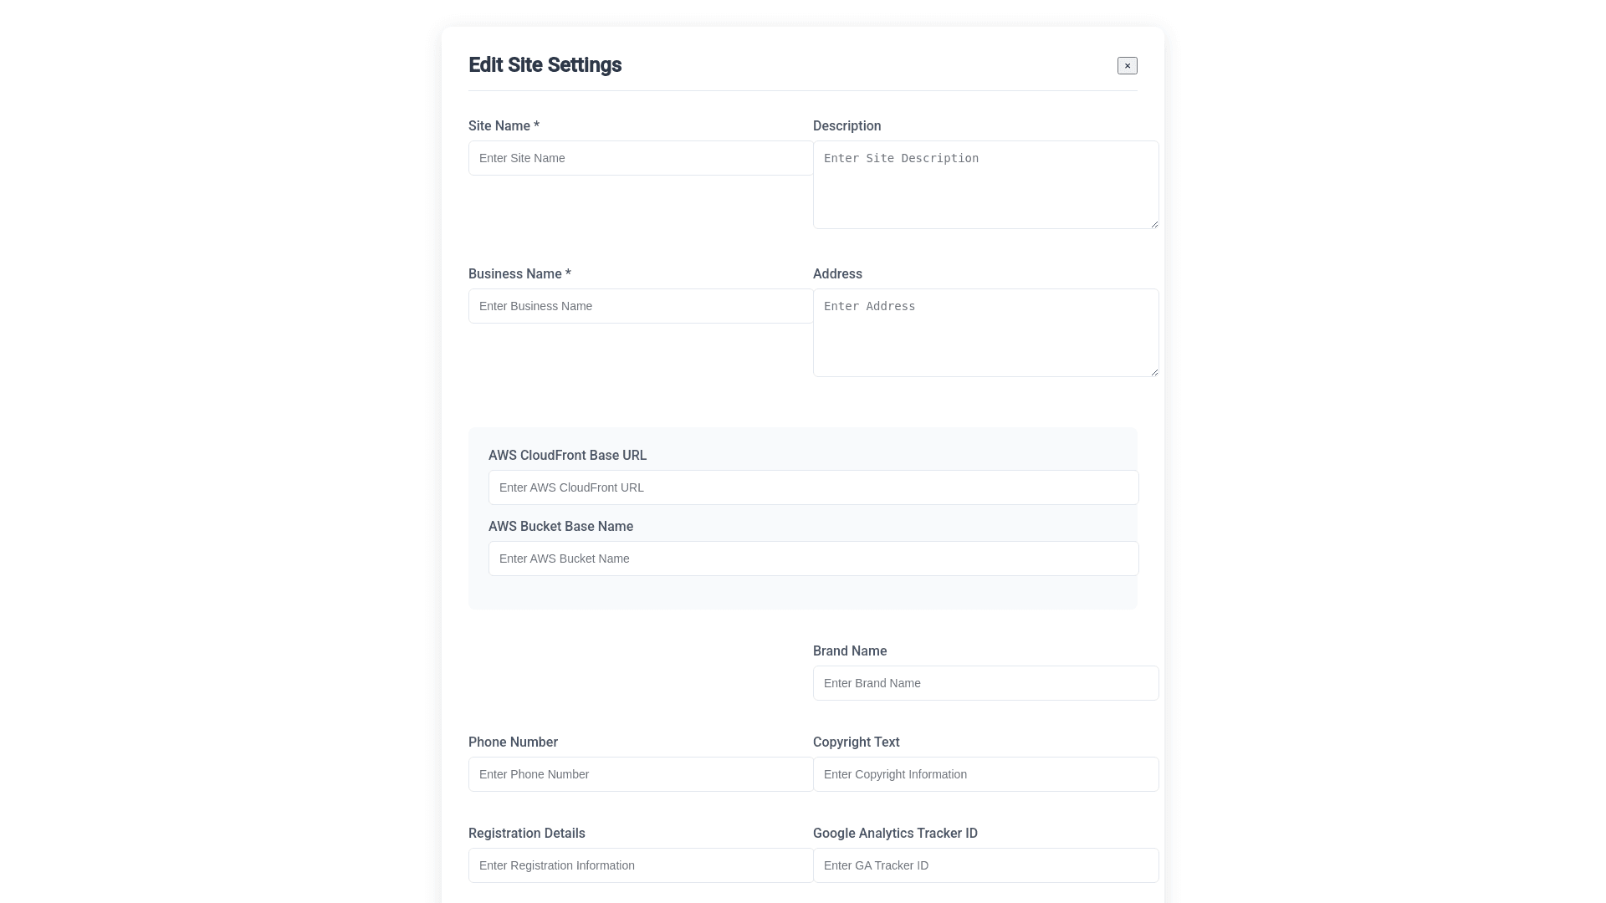1606x903 pixels.
Task: Click the GA Tracker ID field
Action: (x=985, y=865)
